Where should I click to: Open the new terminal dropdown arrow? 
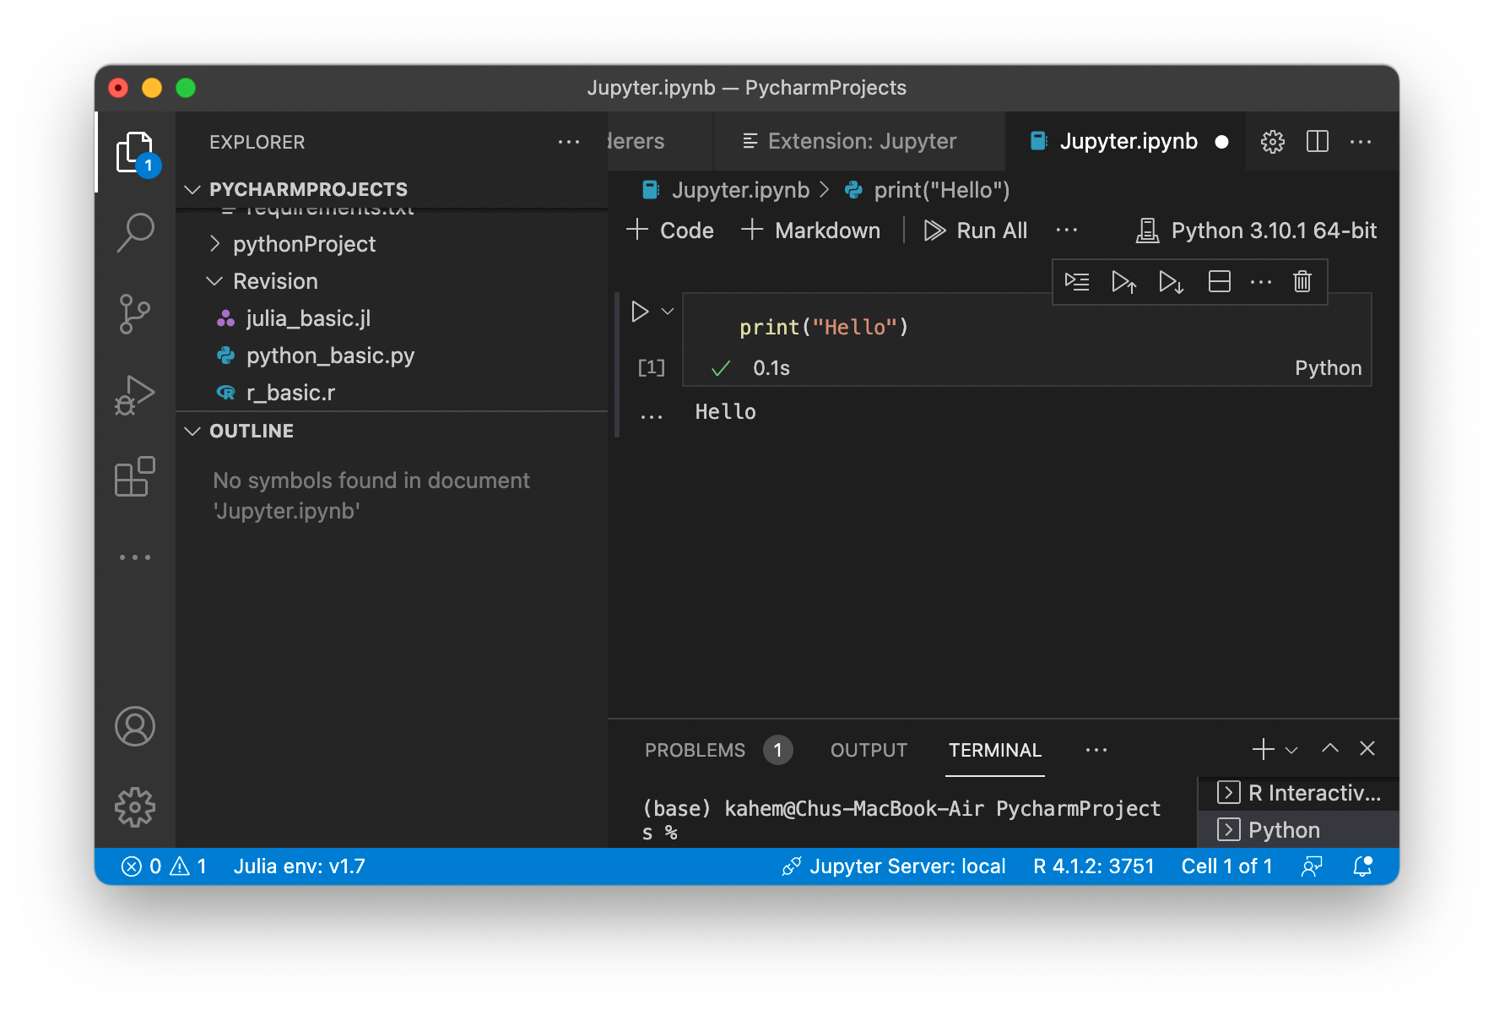tap(1291, 750)
